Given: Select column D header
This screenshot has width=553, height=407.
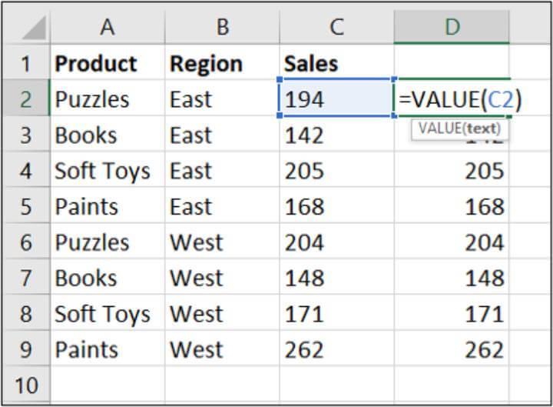Looking at the screenshot, I should [x=452, y=27].
